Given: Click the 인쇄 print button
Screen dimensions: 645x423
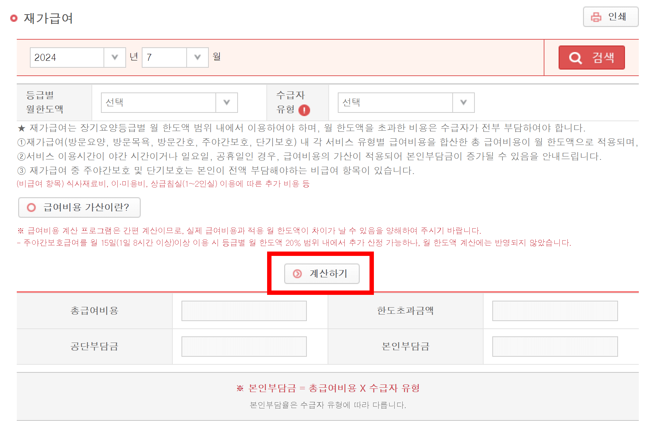Looking at the screenshot, I should [611, 16].
